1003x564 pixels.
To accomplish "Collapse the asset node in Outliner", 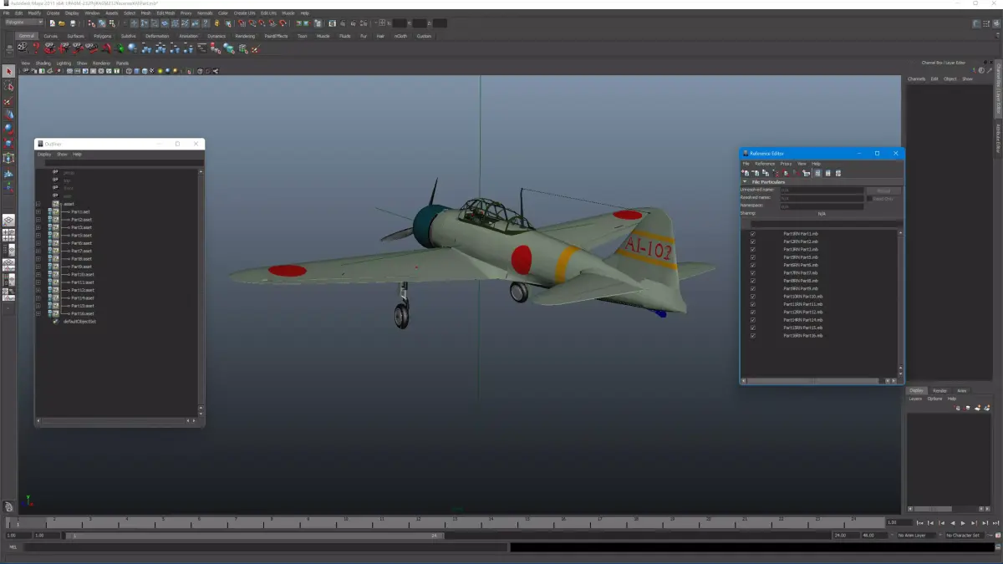I will [38, 204].
